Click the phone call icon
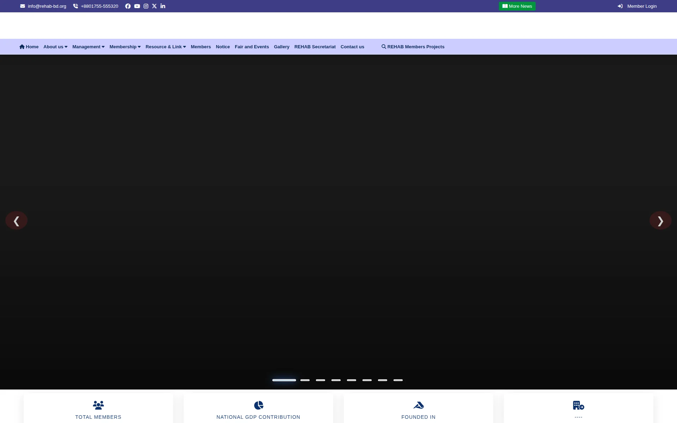Screen dimensions: 677x423 tap(75, 6)
